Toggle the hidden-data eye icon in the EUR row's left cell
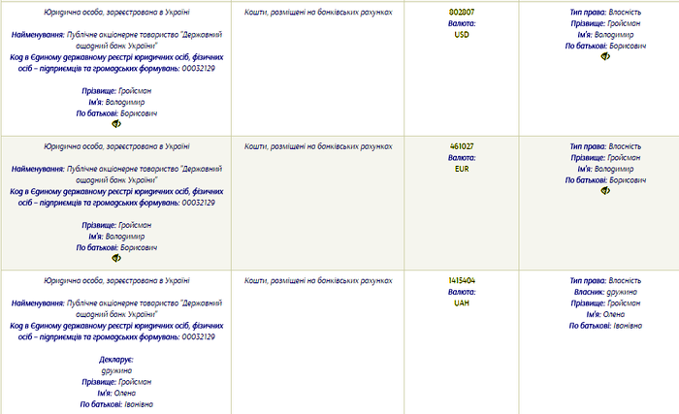Viewport: 679px width, 414px height. coord(116,258)
